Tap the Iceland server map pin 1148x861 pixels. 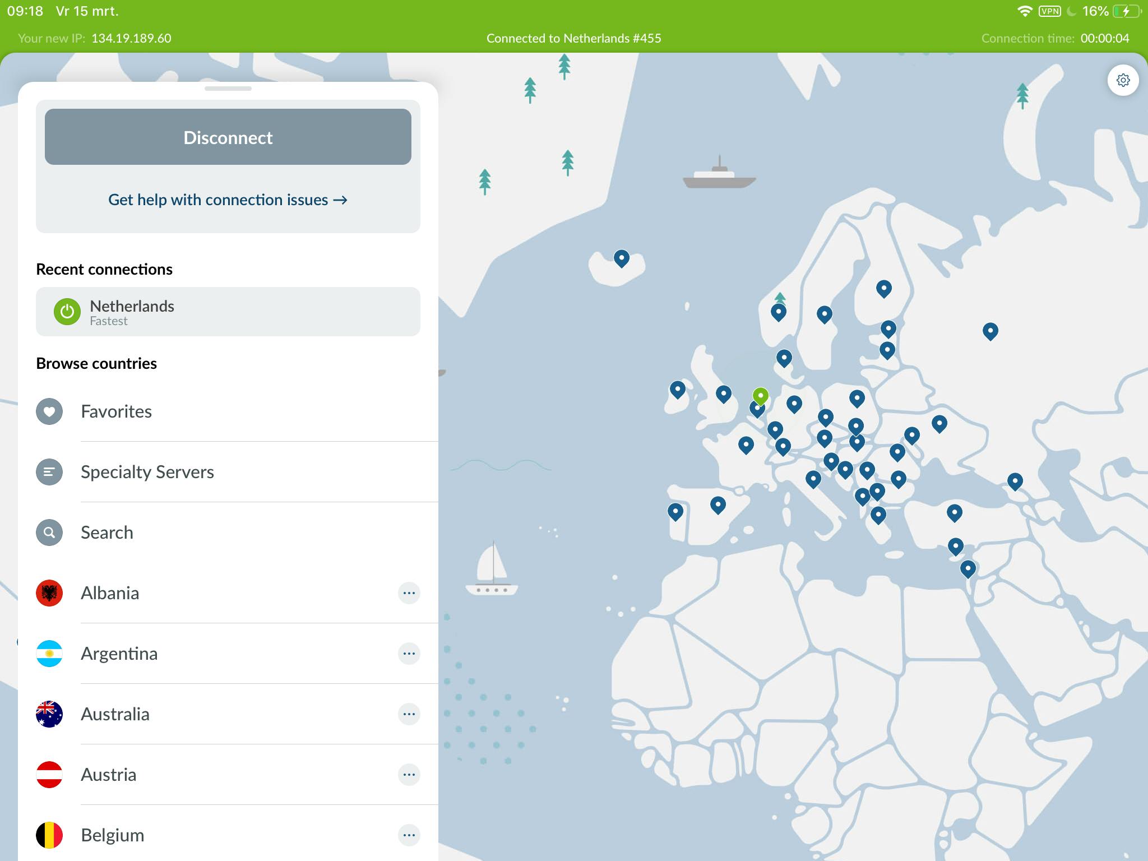(x=621, y=258)
